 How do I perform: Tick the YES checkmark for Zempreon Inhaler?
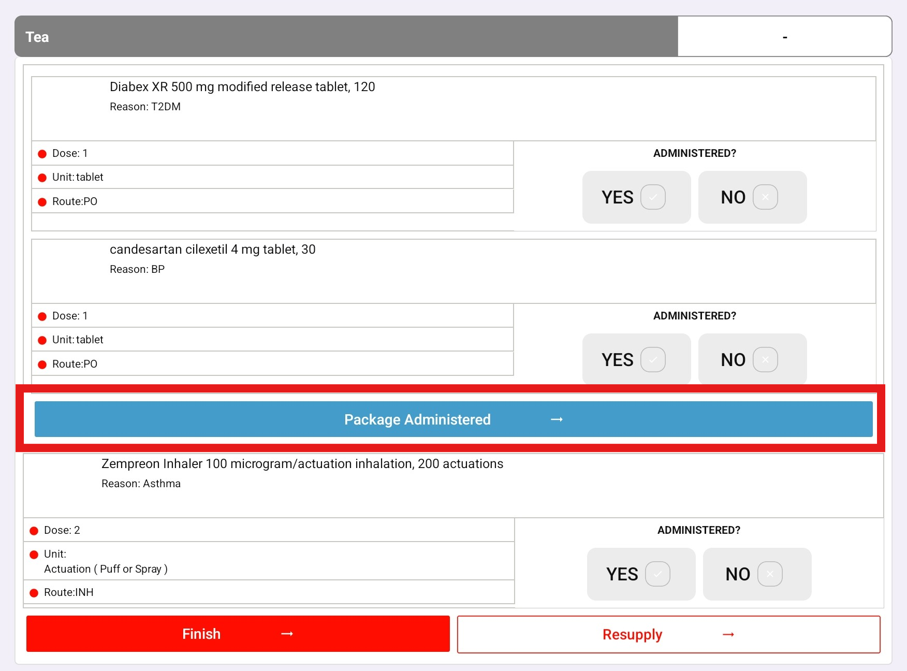(657, 574)
